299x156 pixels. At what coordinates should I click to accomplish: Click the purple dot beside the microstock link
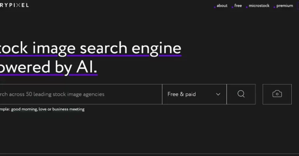(x=247, y=7)
